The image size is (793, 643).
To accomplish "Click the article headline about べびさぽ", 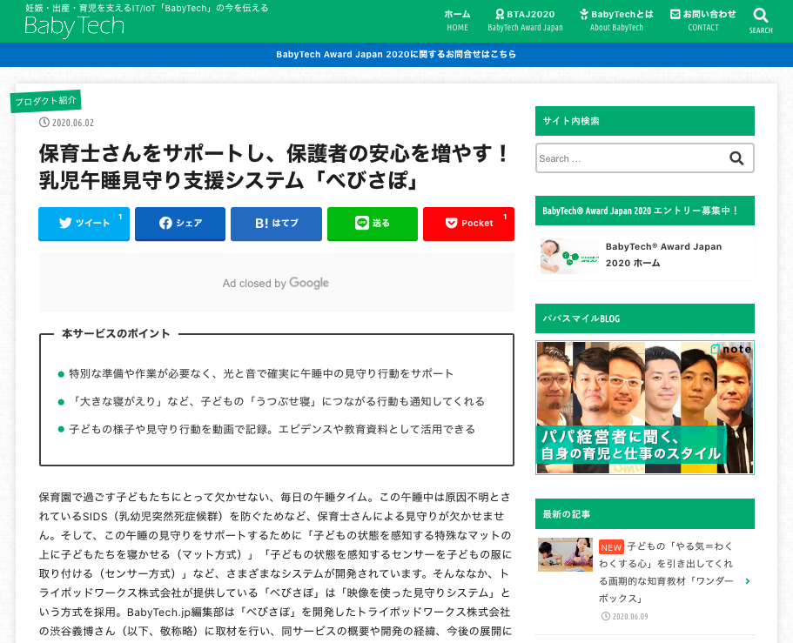I will tap(273, 167).
